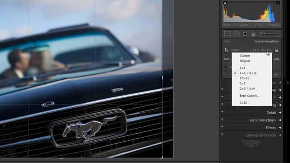Choose Enter Custom... in aspect menu
This screenshot has height=163, width=290.
pyautogui.click(x=252, y=96)
